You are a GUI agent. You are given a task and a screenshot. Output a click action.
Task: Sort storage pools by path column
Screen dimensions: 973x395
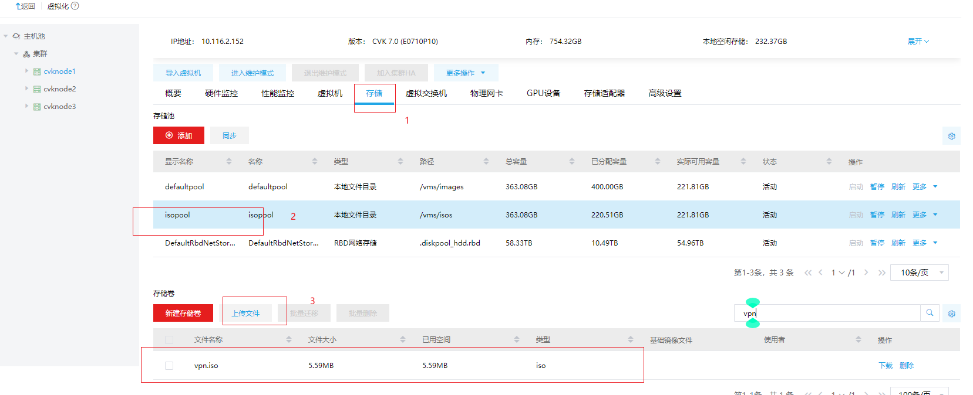point(486,161)
